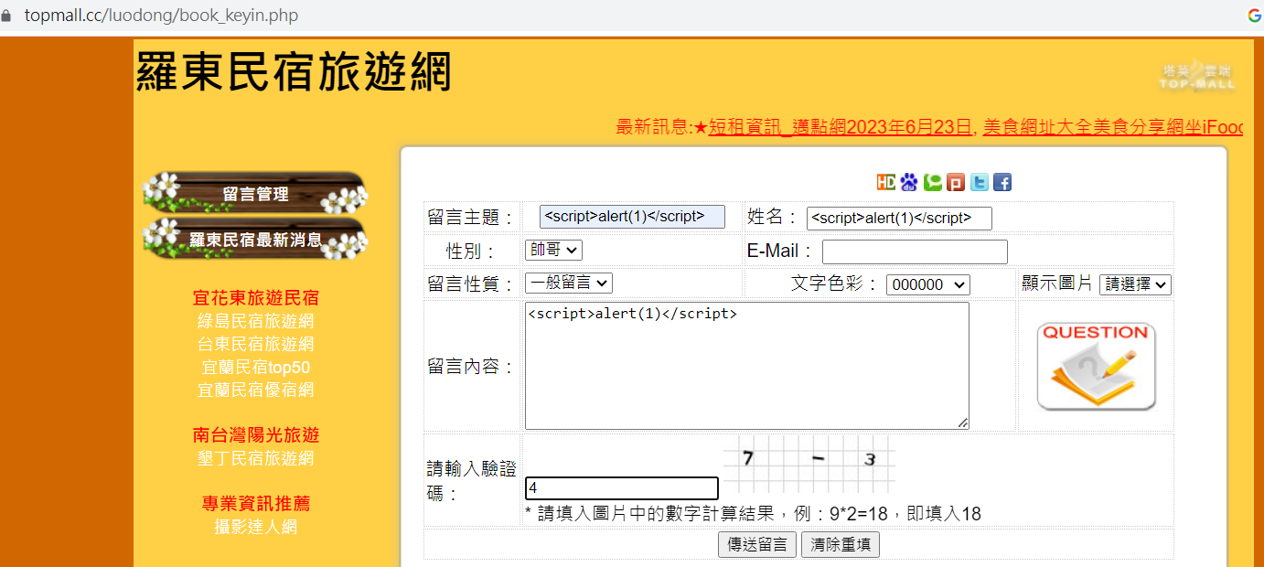Image resolution: width=1264 pixels, height=567 pixels.
Task: Open the 攝影達人網 link
Action: [256, 527]
